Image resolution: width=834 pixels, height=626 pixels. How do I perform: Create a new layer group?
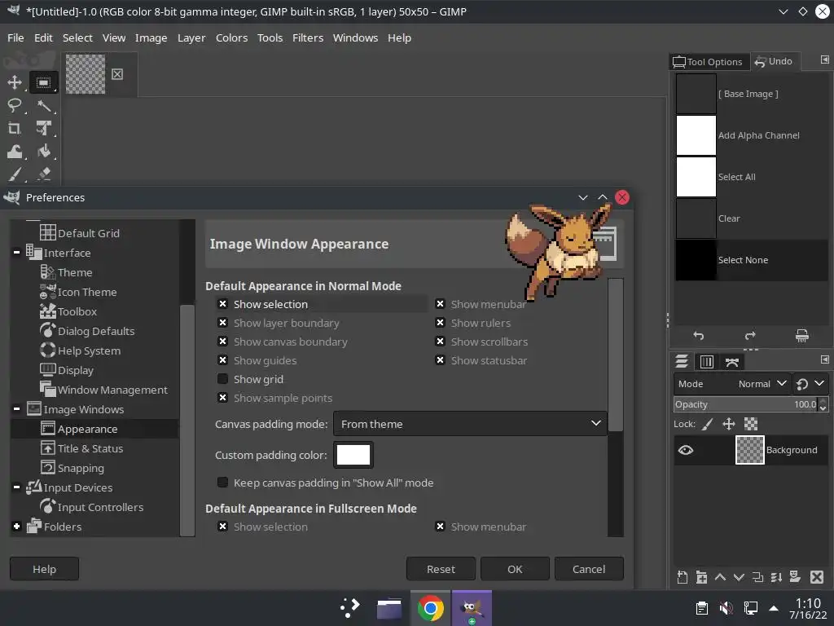[701, 577]
